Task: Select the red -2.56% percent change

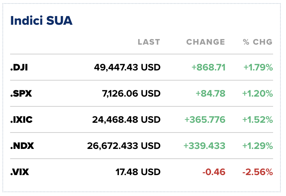Action: [x=257, y=172]
